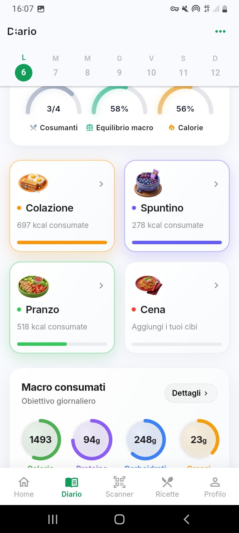239x533 pixels.
Task: Tap the Cena spaghetti plate image
Action: click(148, 285)
